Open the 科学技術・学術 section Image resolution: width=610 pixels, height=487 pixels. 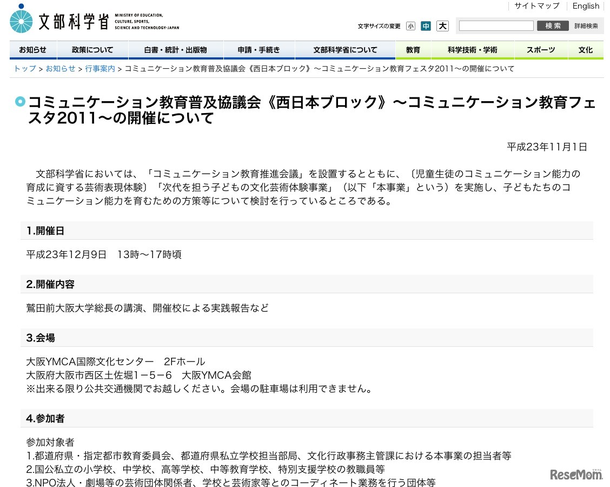click(472, 50)
